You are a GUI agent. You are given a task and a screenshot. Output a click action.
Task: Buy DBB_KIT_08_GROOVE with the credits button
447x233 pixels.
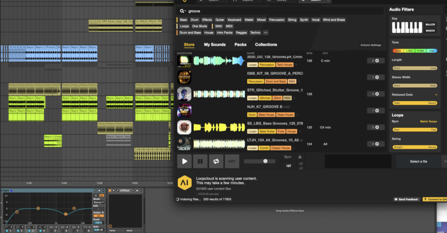(375, 77)
